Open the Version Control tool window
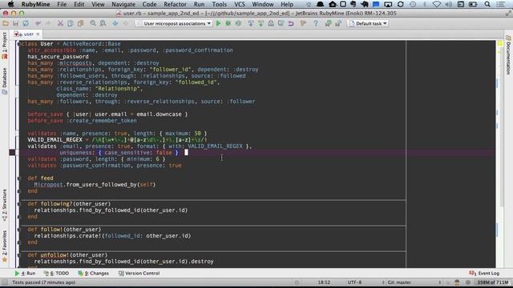The height and width of the screenshot is (288, 513). pyautogui.click(x=139, y=274)
